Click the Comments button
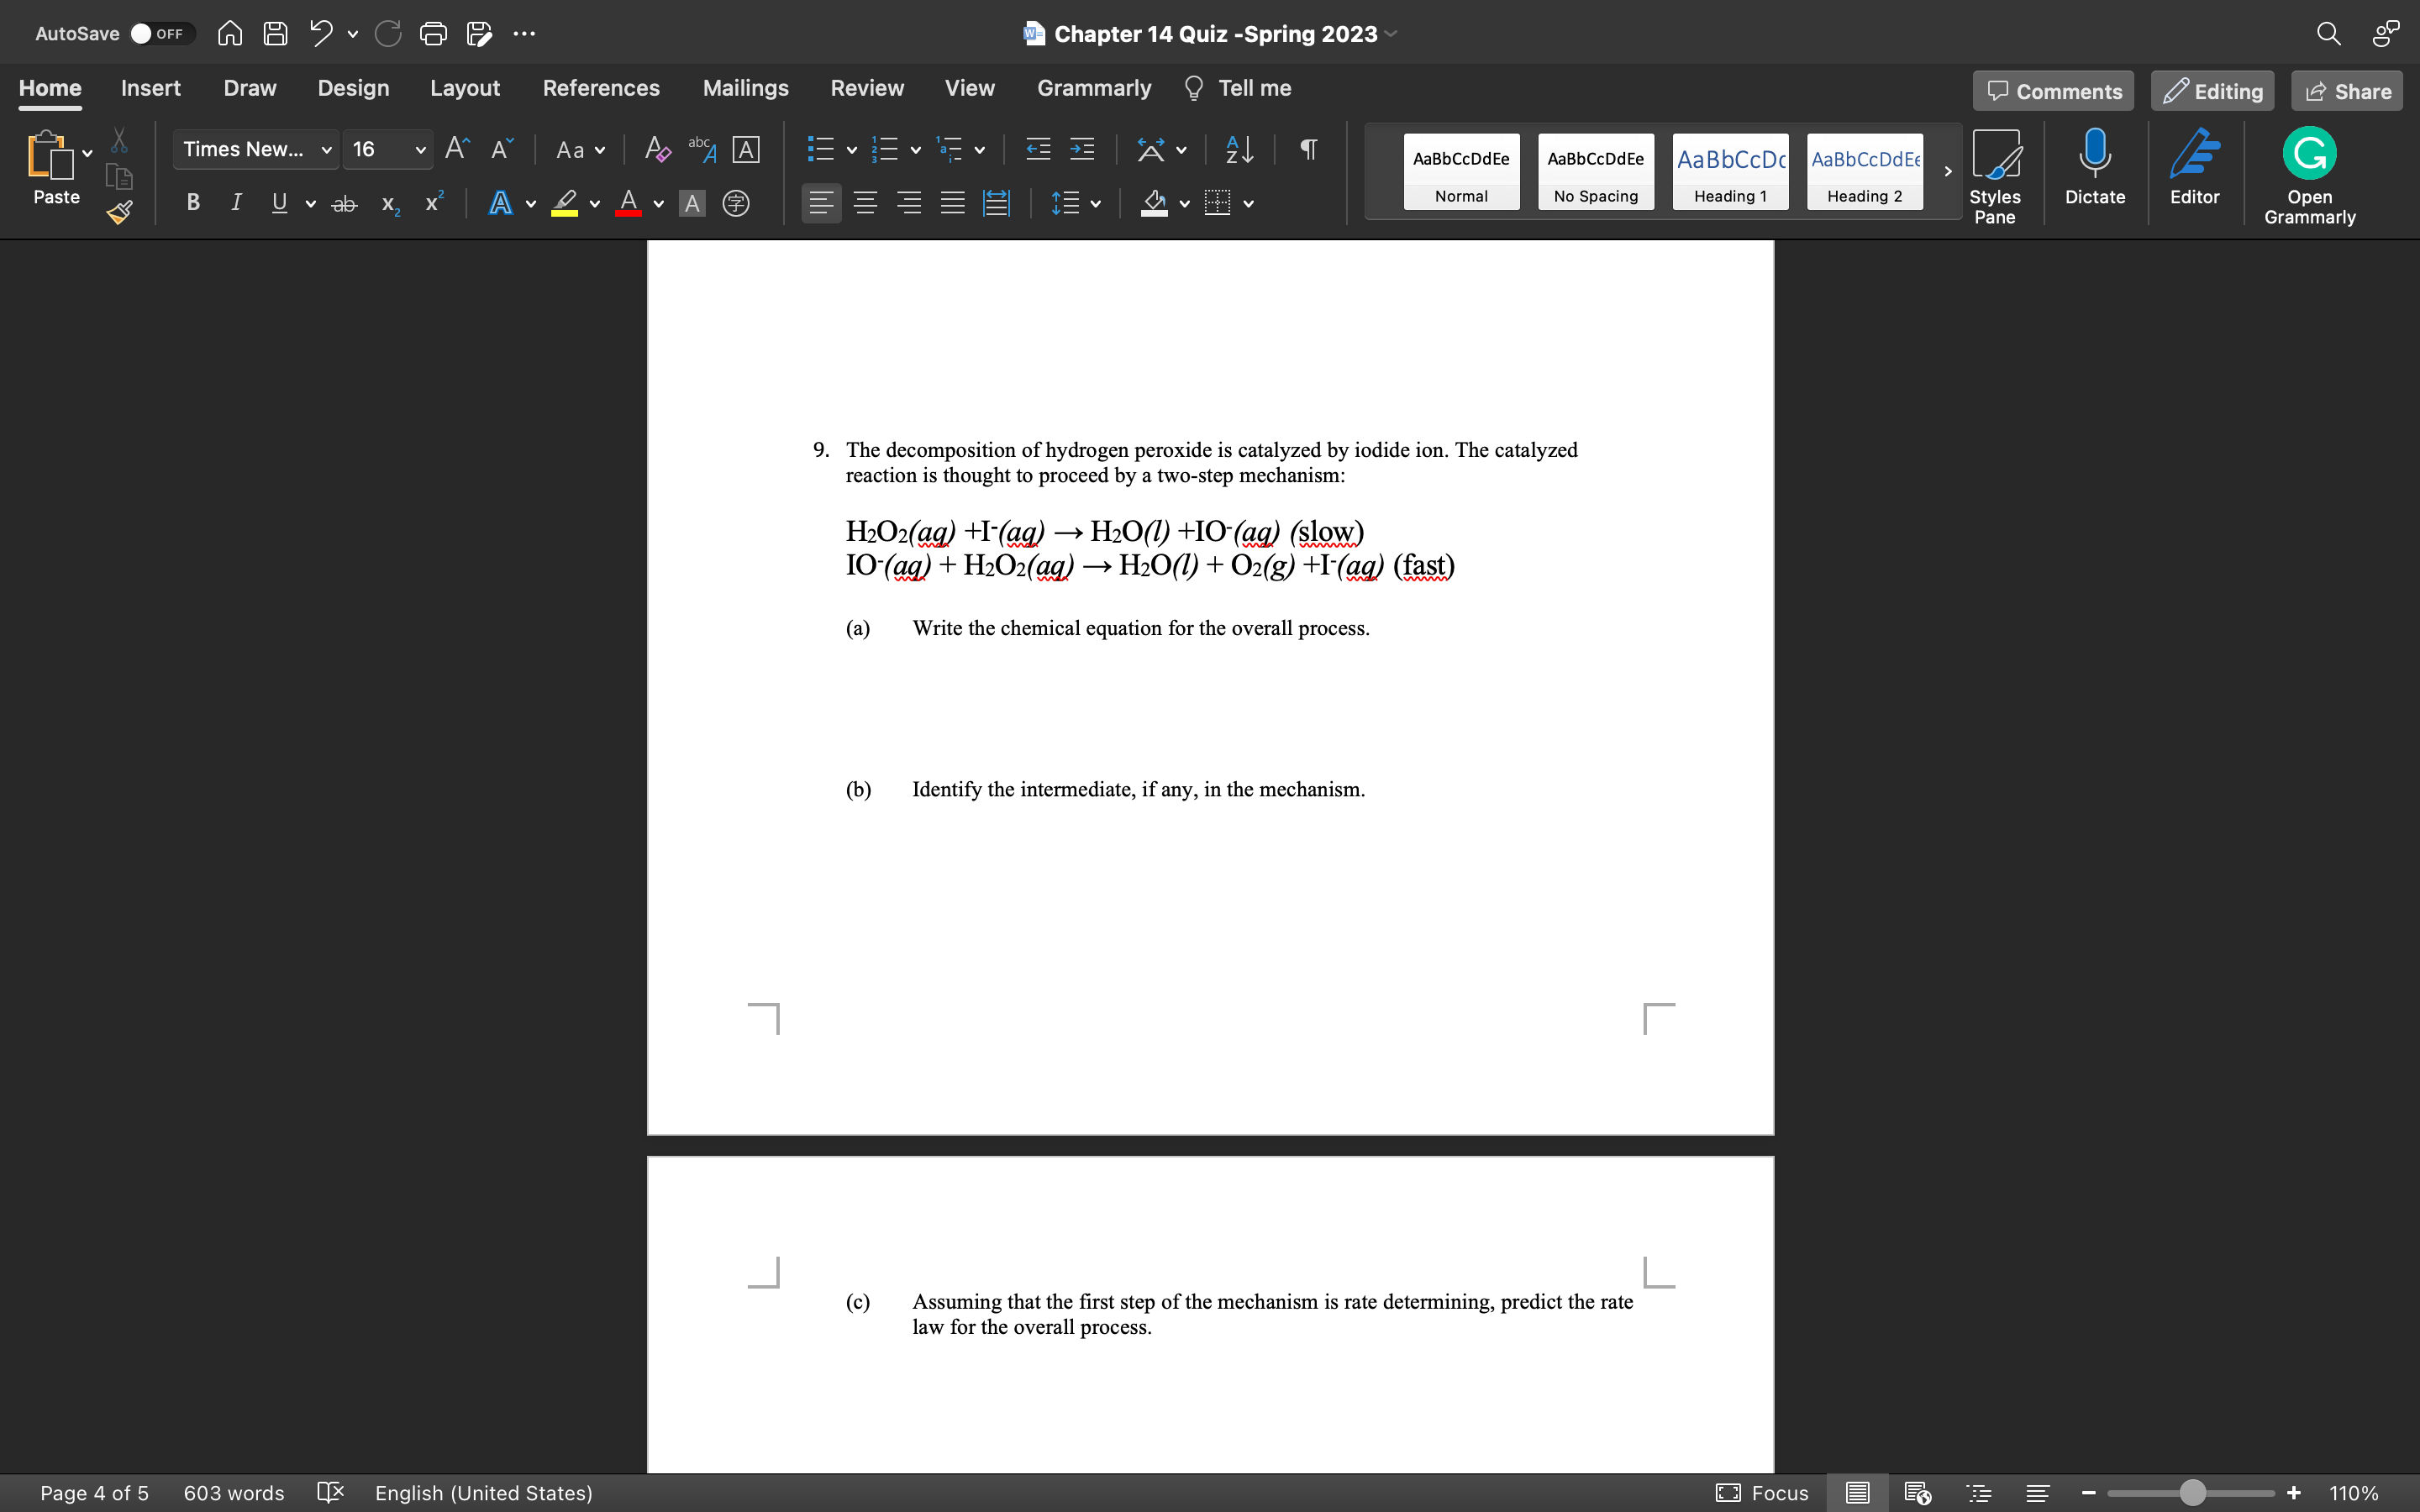 coord(2056,91)
